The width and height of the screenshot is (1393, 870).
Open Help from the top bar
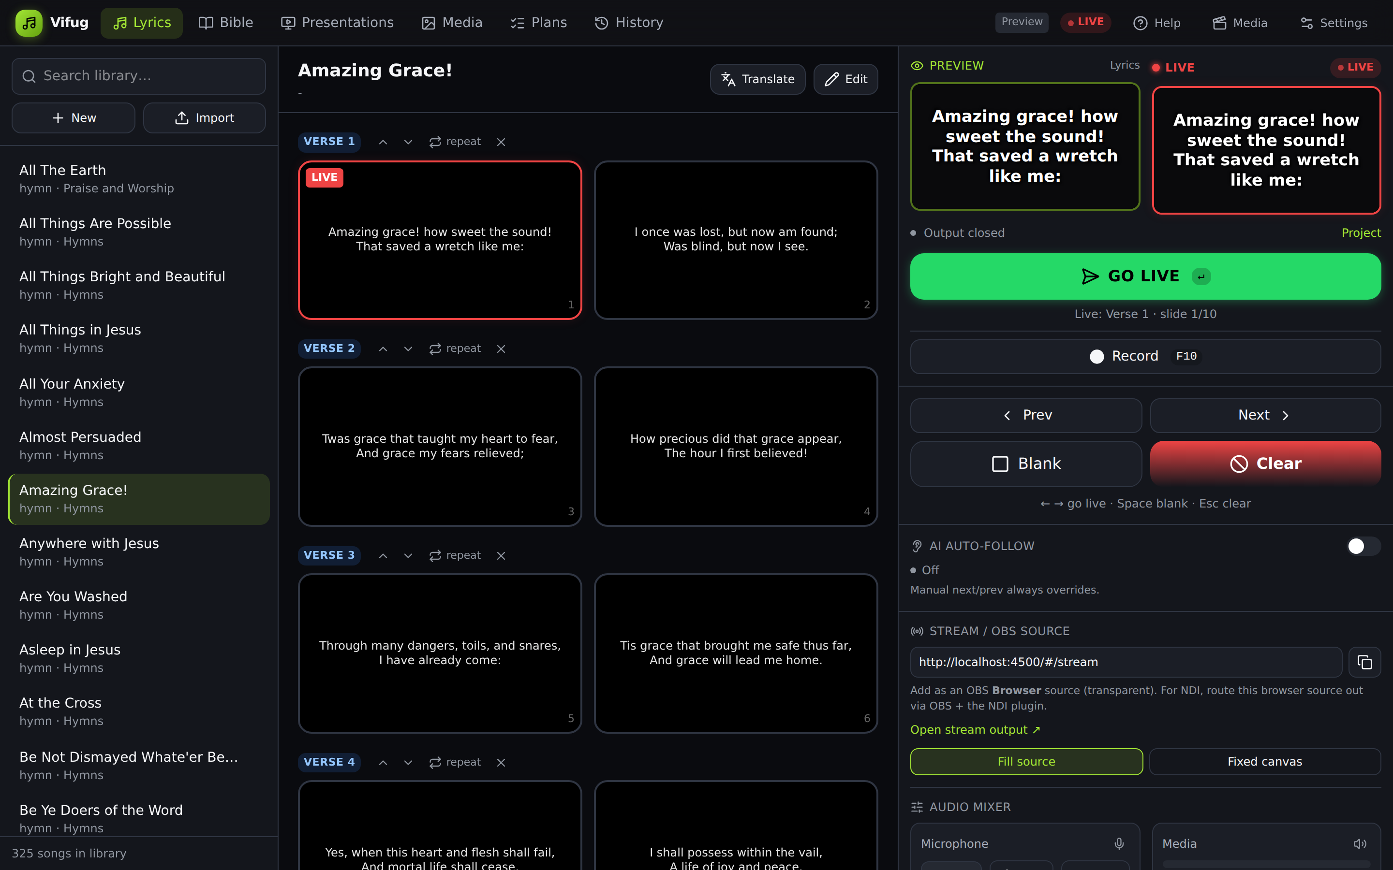1157,23
